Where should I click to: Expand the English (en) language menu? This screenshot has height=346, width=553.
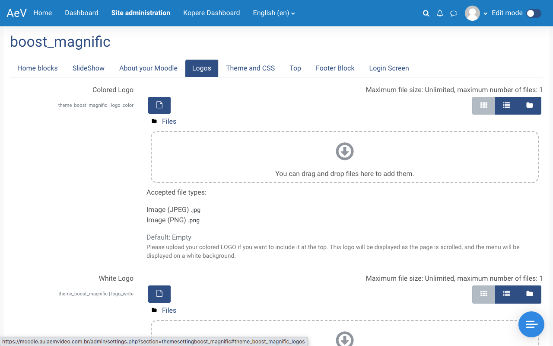coord(274,13)
